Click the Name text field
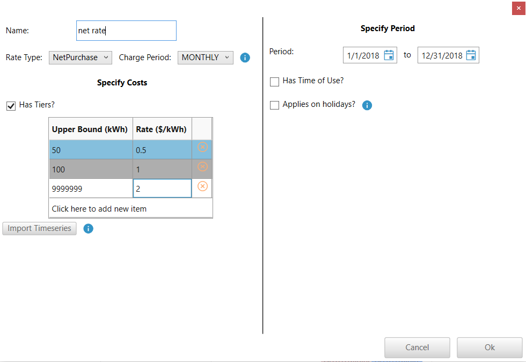 tap(126, 31)
